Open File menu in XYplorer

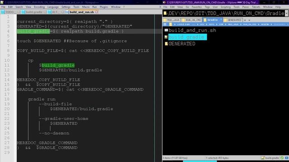(165, 7)
